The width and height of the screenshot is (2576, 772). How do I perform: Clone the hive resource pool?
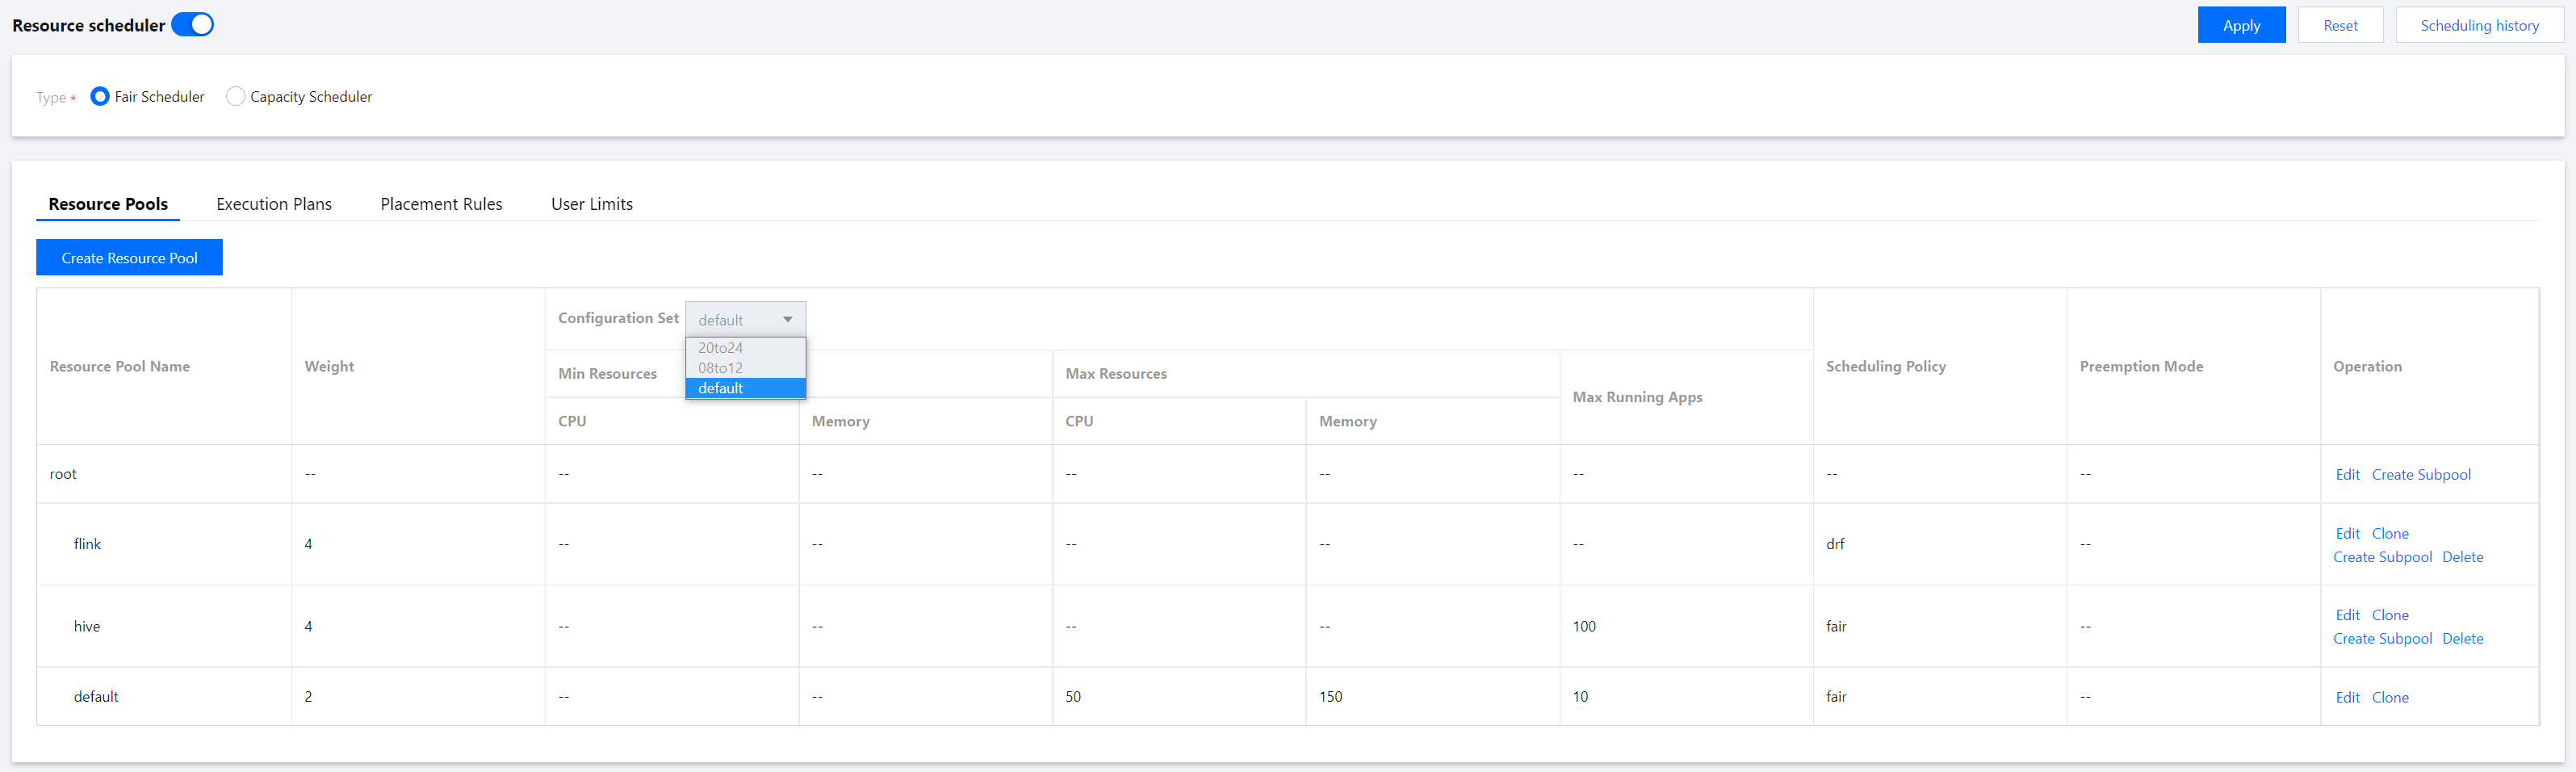coord(2390,616)
